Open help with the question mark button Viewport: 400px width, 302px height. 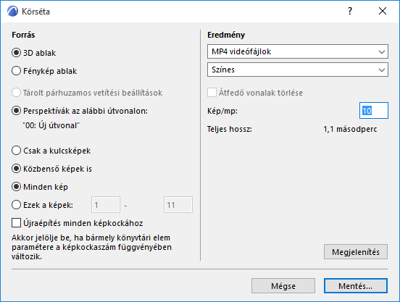pos(350,11)
